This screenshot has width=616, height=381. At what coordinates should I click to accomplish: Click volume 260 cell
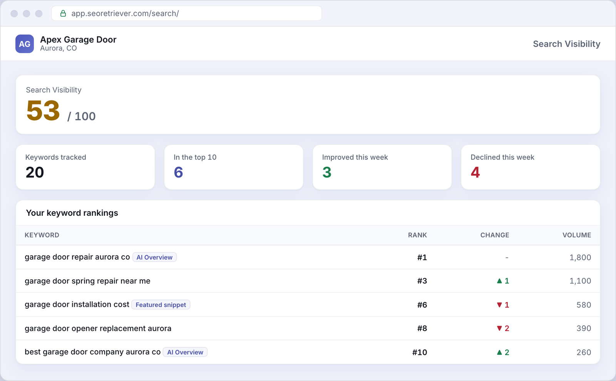pyautogui.click(x=584, y=352)
